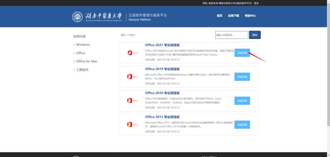
Task: Click the Genuine Platform header text
Action: (140, 19)
